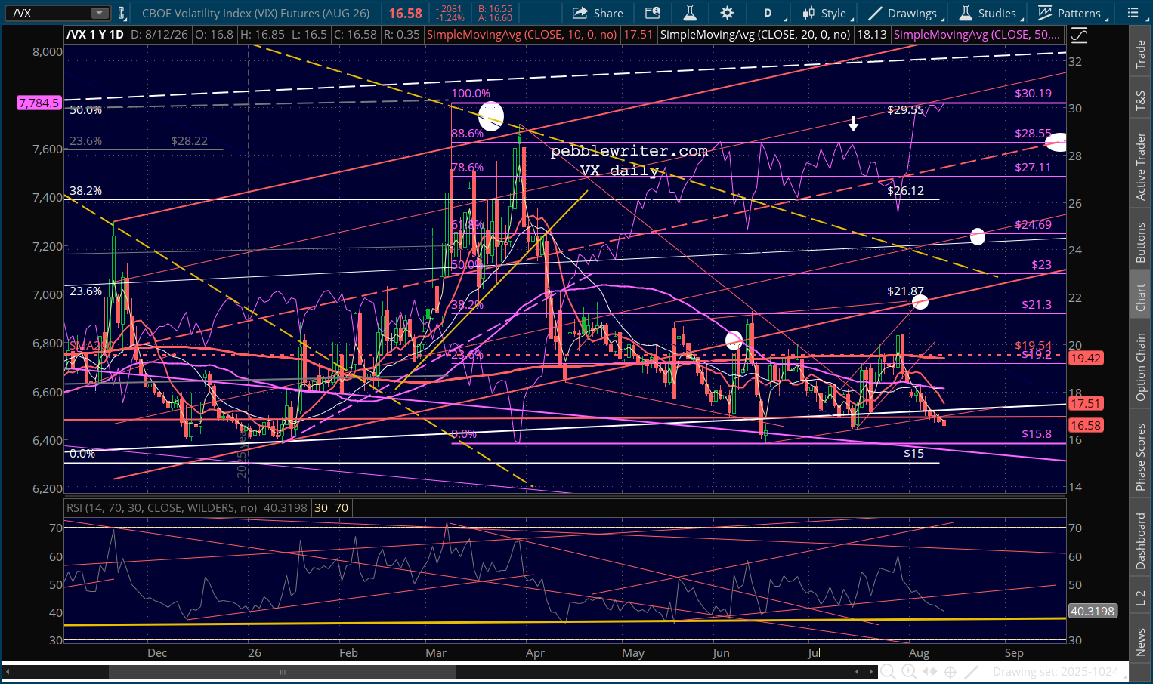This screenshot has height=684, width=1153.
Task: Click the pebblewriter.com VX daily text note
Action: 629,161
